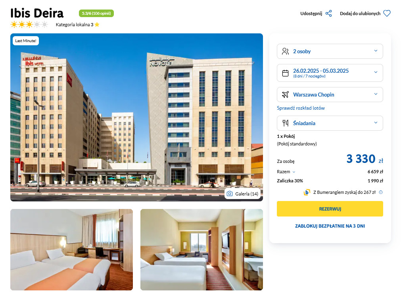This screenshot has width=401, height=292.
Task: Expand the Razem price breakdown chevron
Action: pyautogui.click(x=294, y=172)
